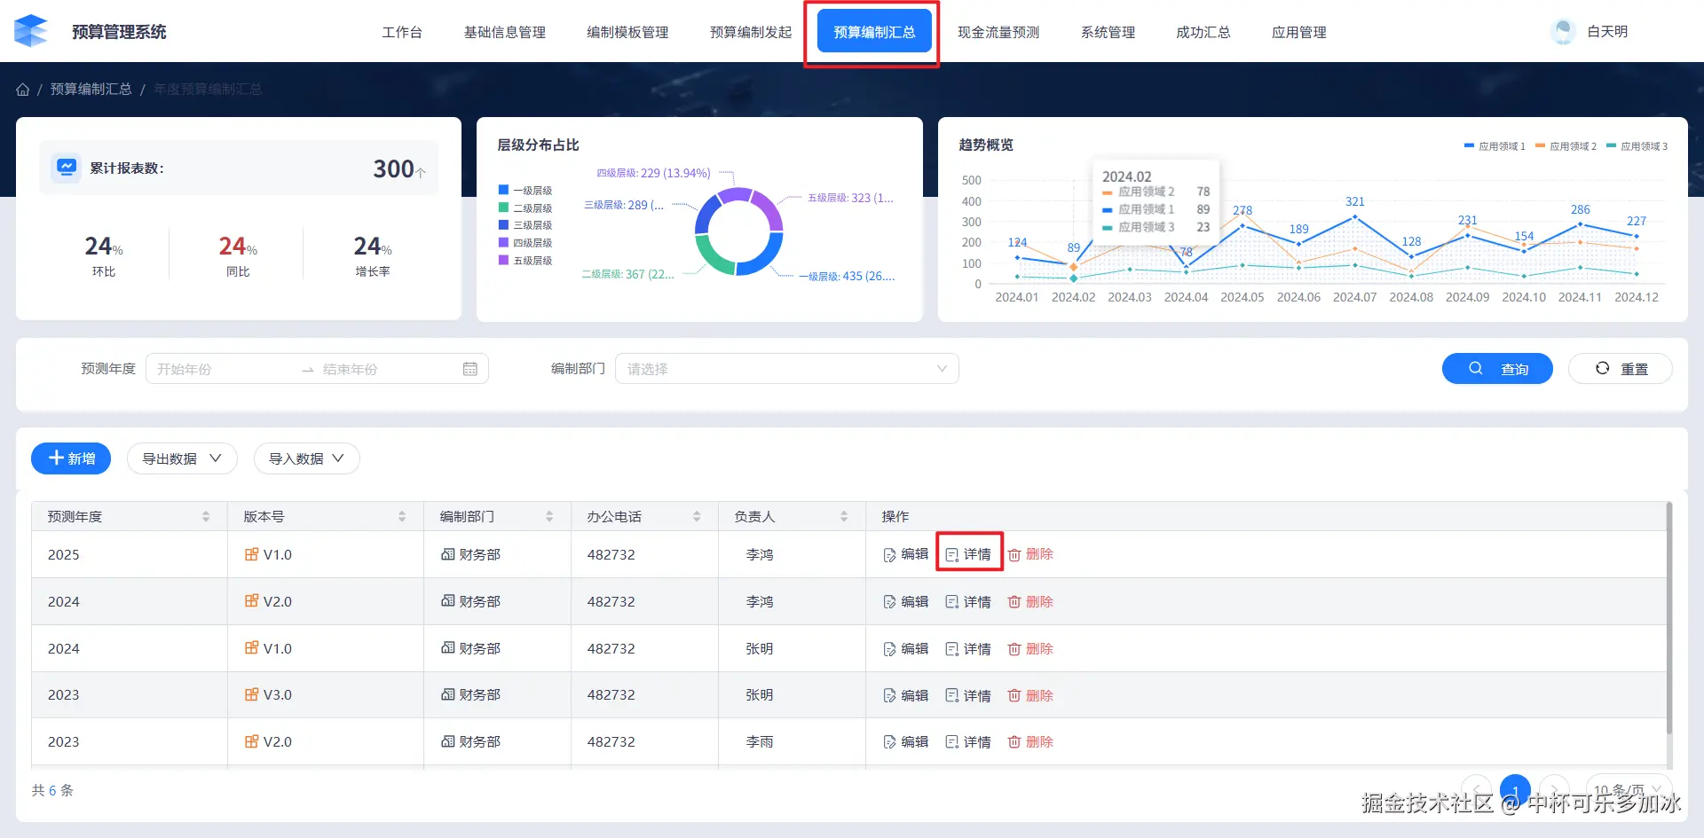Image resolution: width=1704 pixels, height=838 pixels.
Task: Open the 基础信息管理 menu tab
Action: [x=504, y=33]
